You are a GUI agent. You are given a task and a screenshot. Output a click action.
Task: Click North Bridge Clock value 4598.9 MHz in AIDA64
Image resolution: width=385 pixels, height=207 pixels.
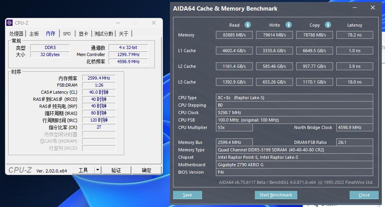point(355,127)
